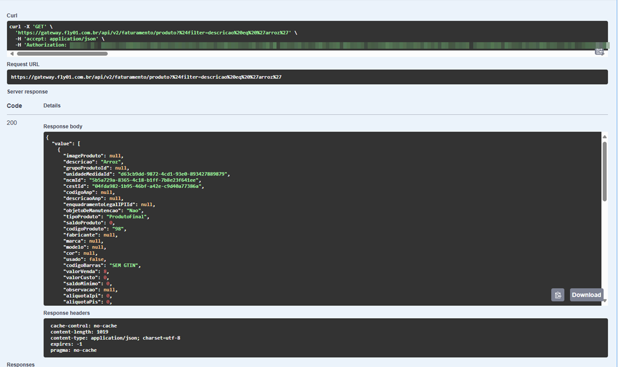Image resolution: width=618 pixels, height=367 pixels.
Task: Select the unidadeMedidaId GUID value
Action: pyautogui.click(x=173, y=174)
